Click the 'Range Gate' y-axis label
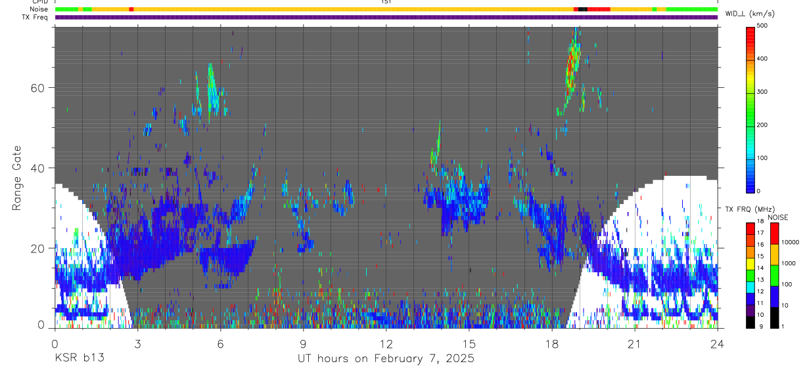This screenshot has width=807, height=372. click(17, 177)
